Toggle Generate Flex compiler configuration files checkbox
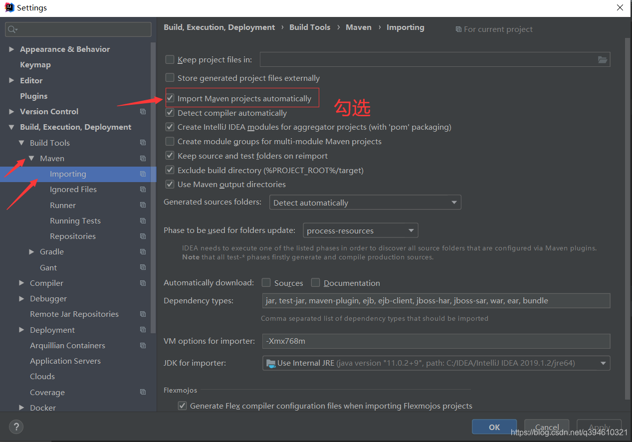This screenshot has width=632, height=442. coord(183,406)
